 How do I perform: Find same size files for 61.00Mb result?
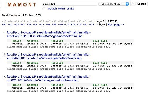[x=57, y=47]
